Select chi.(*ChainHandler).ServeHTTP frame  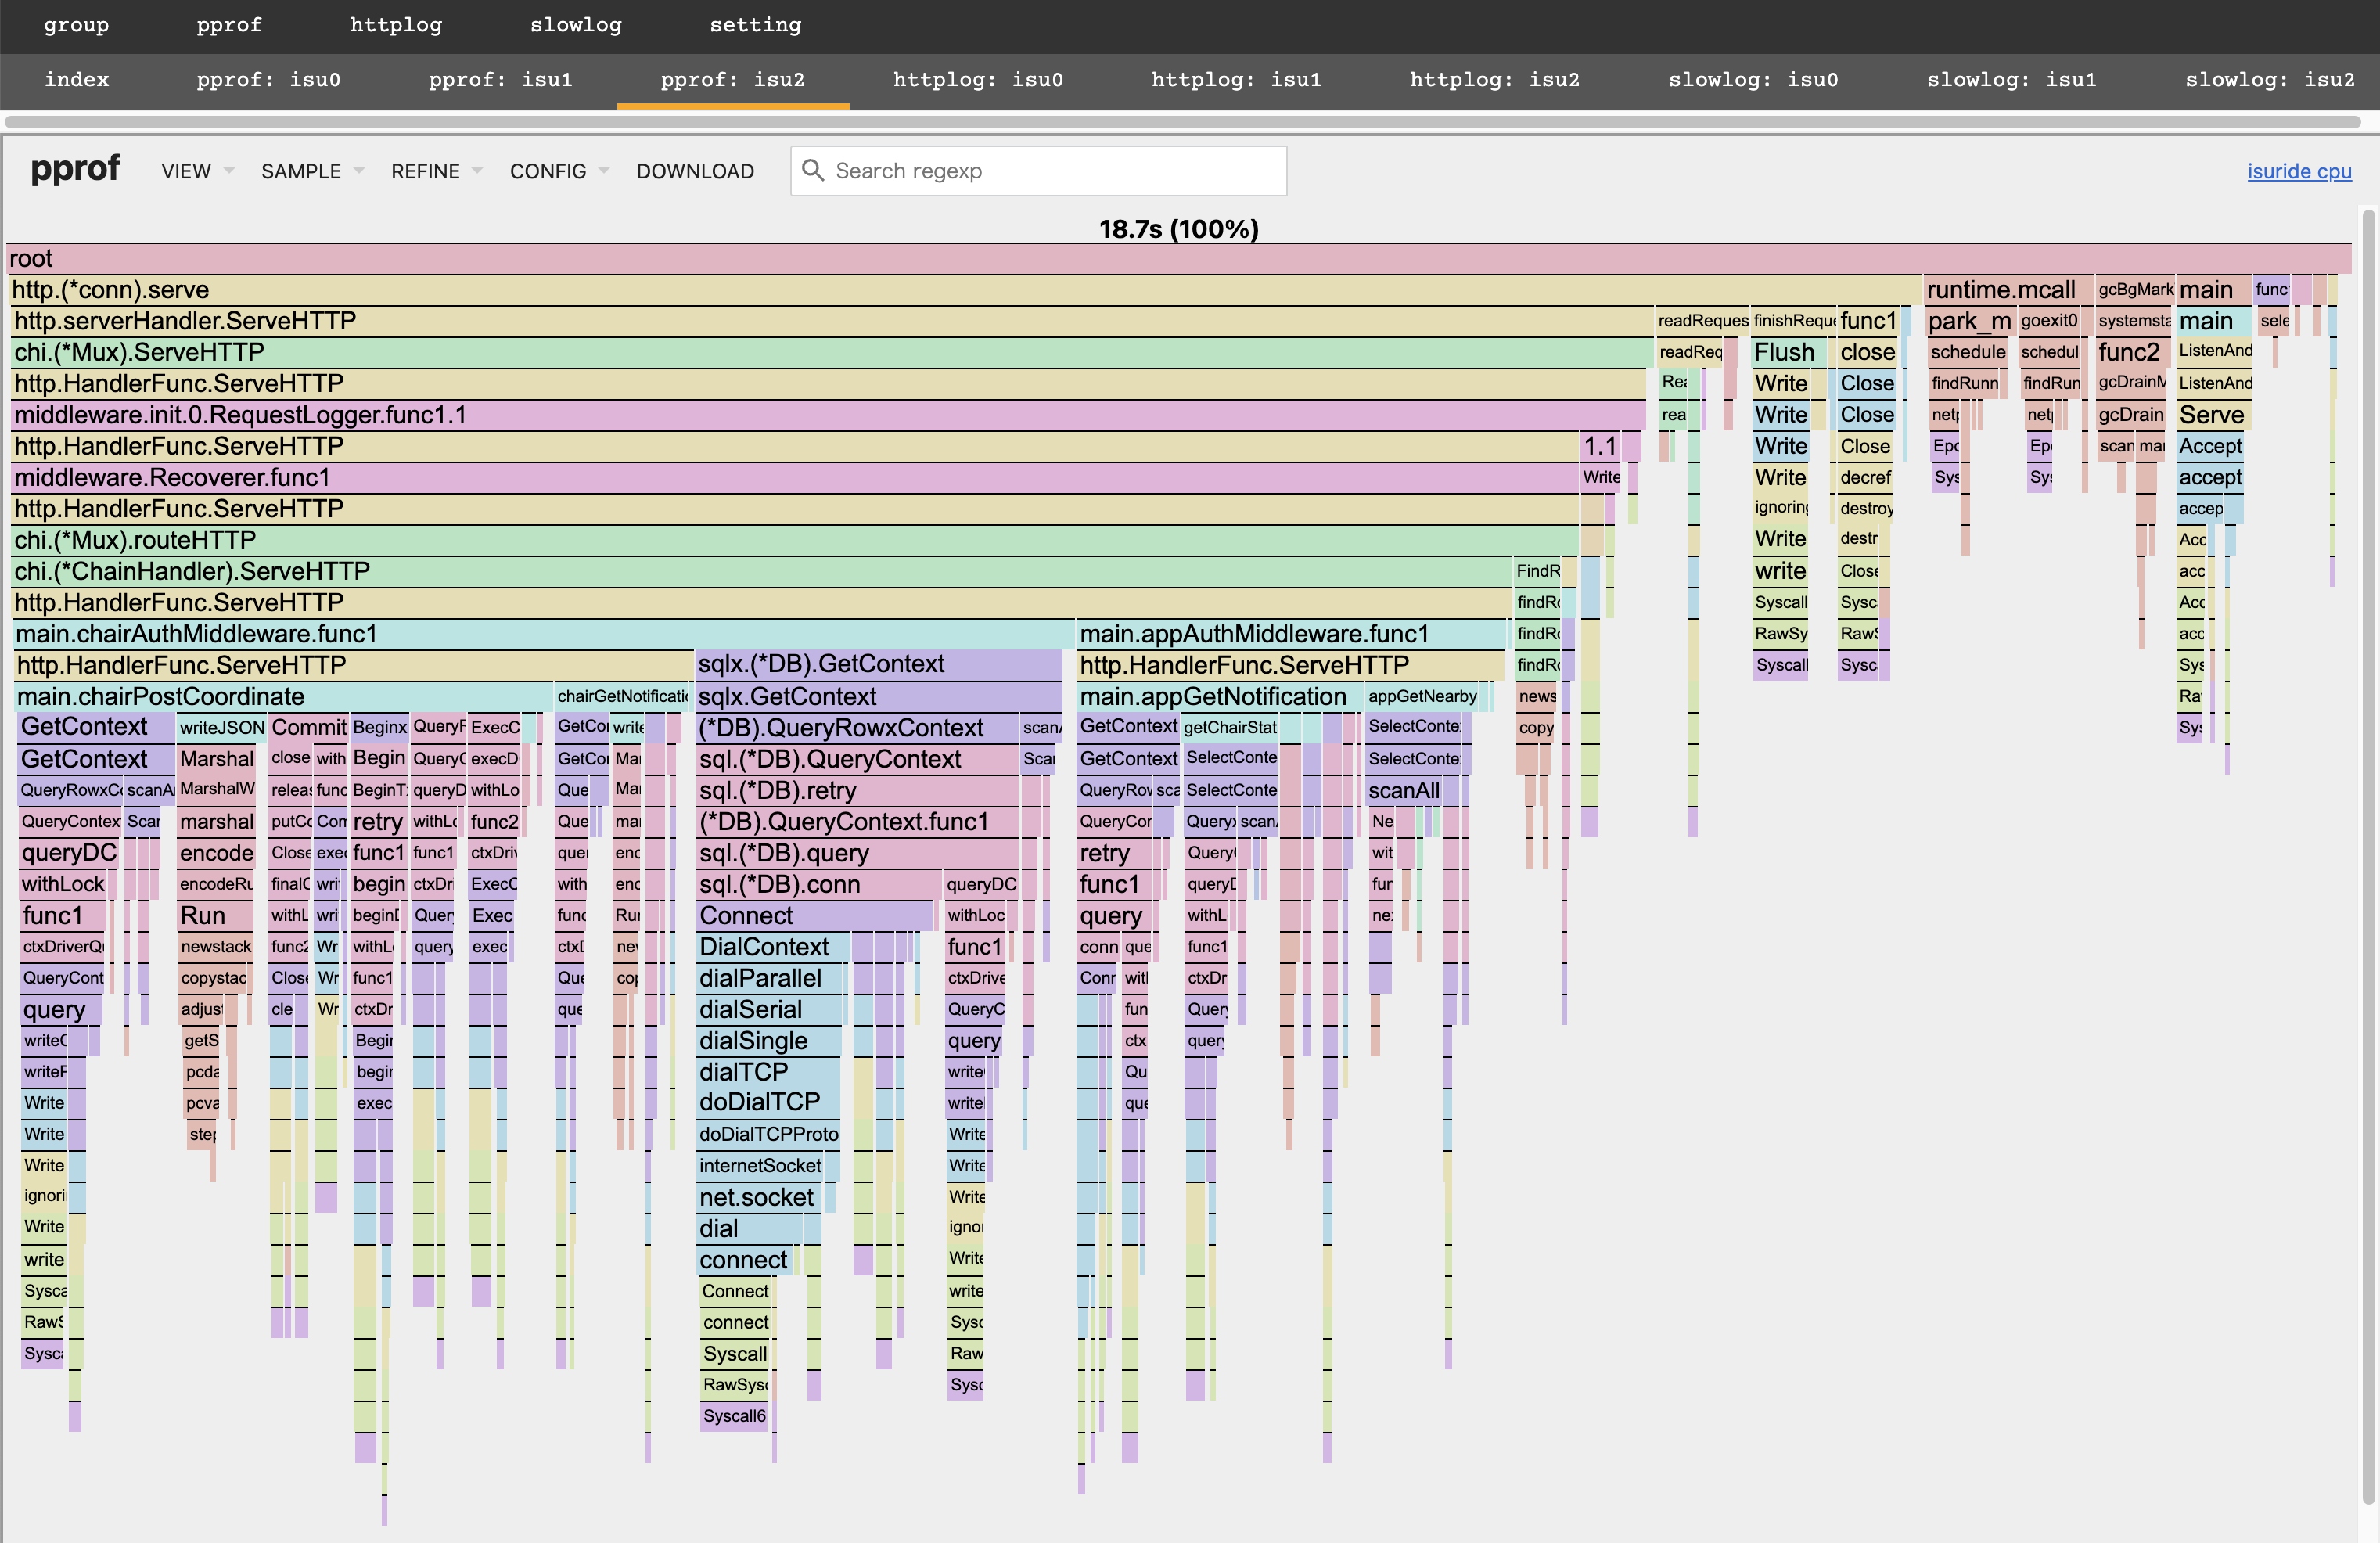[762, 571]
